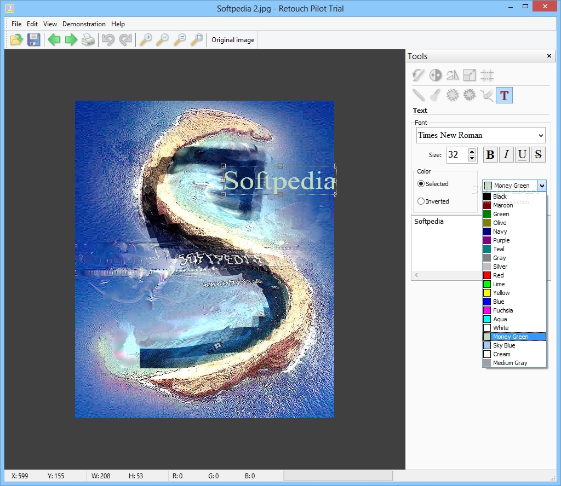Open the Demonstration menu
This screenshot has width=561, height=486.
84,24
